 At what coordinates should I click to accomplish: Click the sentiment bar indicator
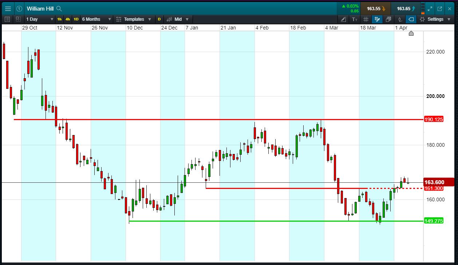tap(422, 9)
